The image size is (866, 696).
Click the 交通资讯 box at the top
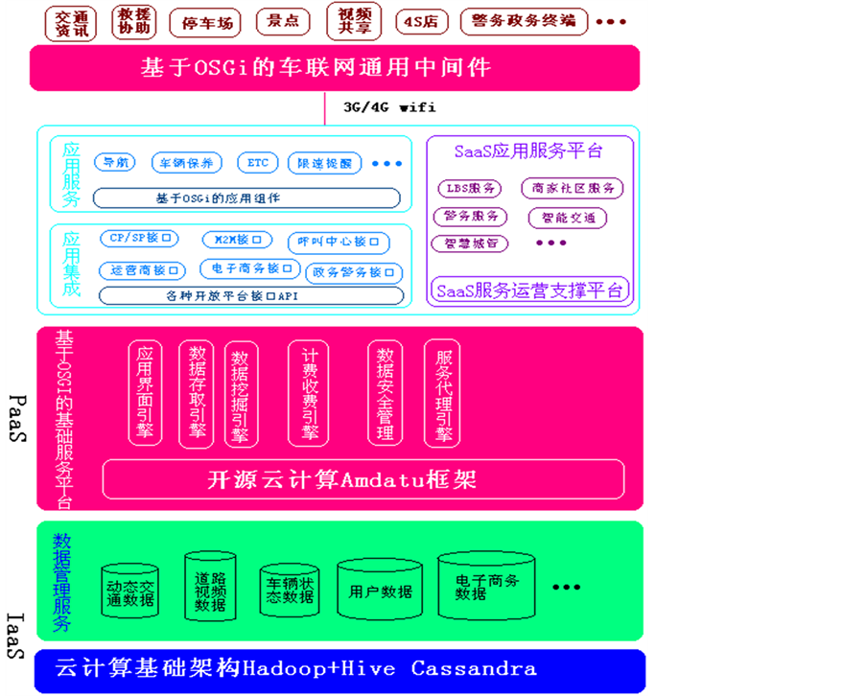tap(73, 23)
